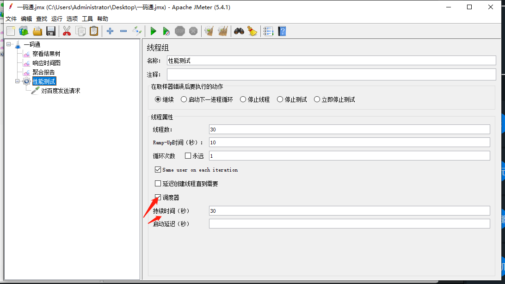Copy selected element toolbar icon
The height and width of the screenshot is (284, 505).
pos(80,31)
